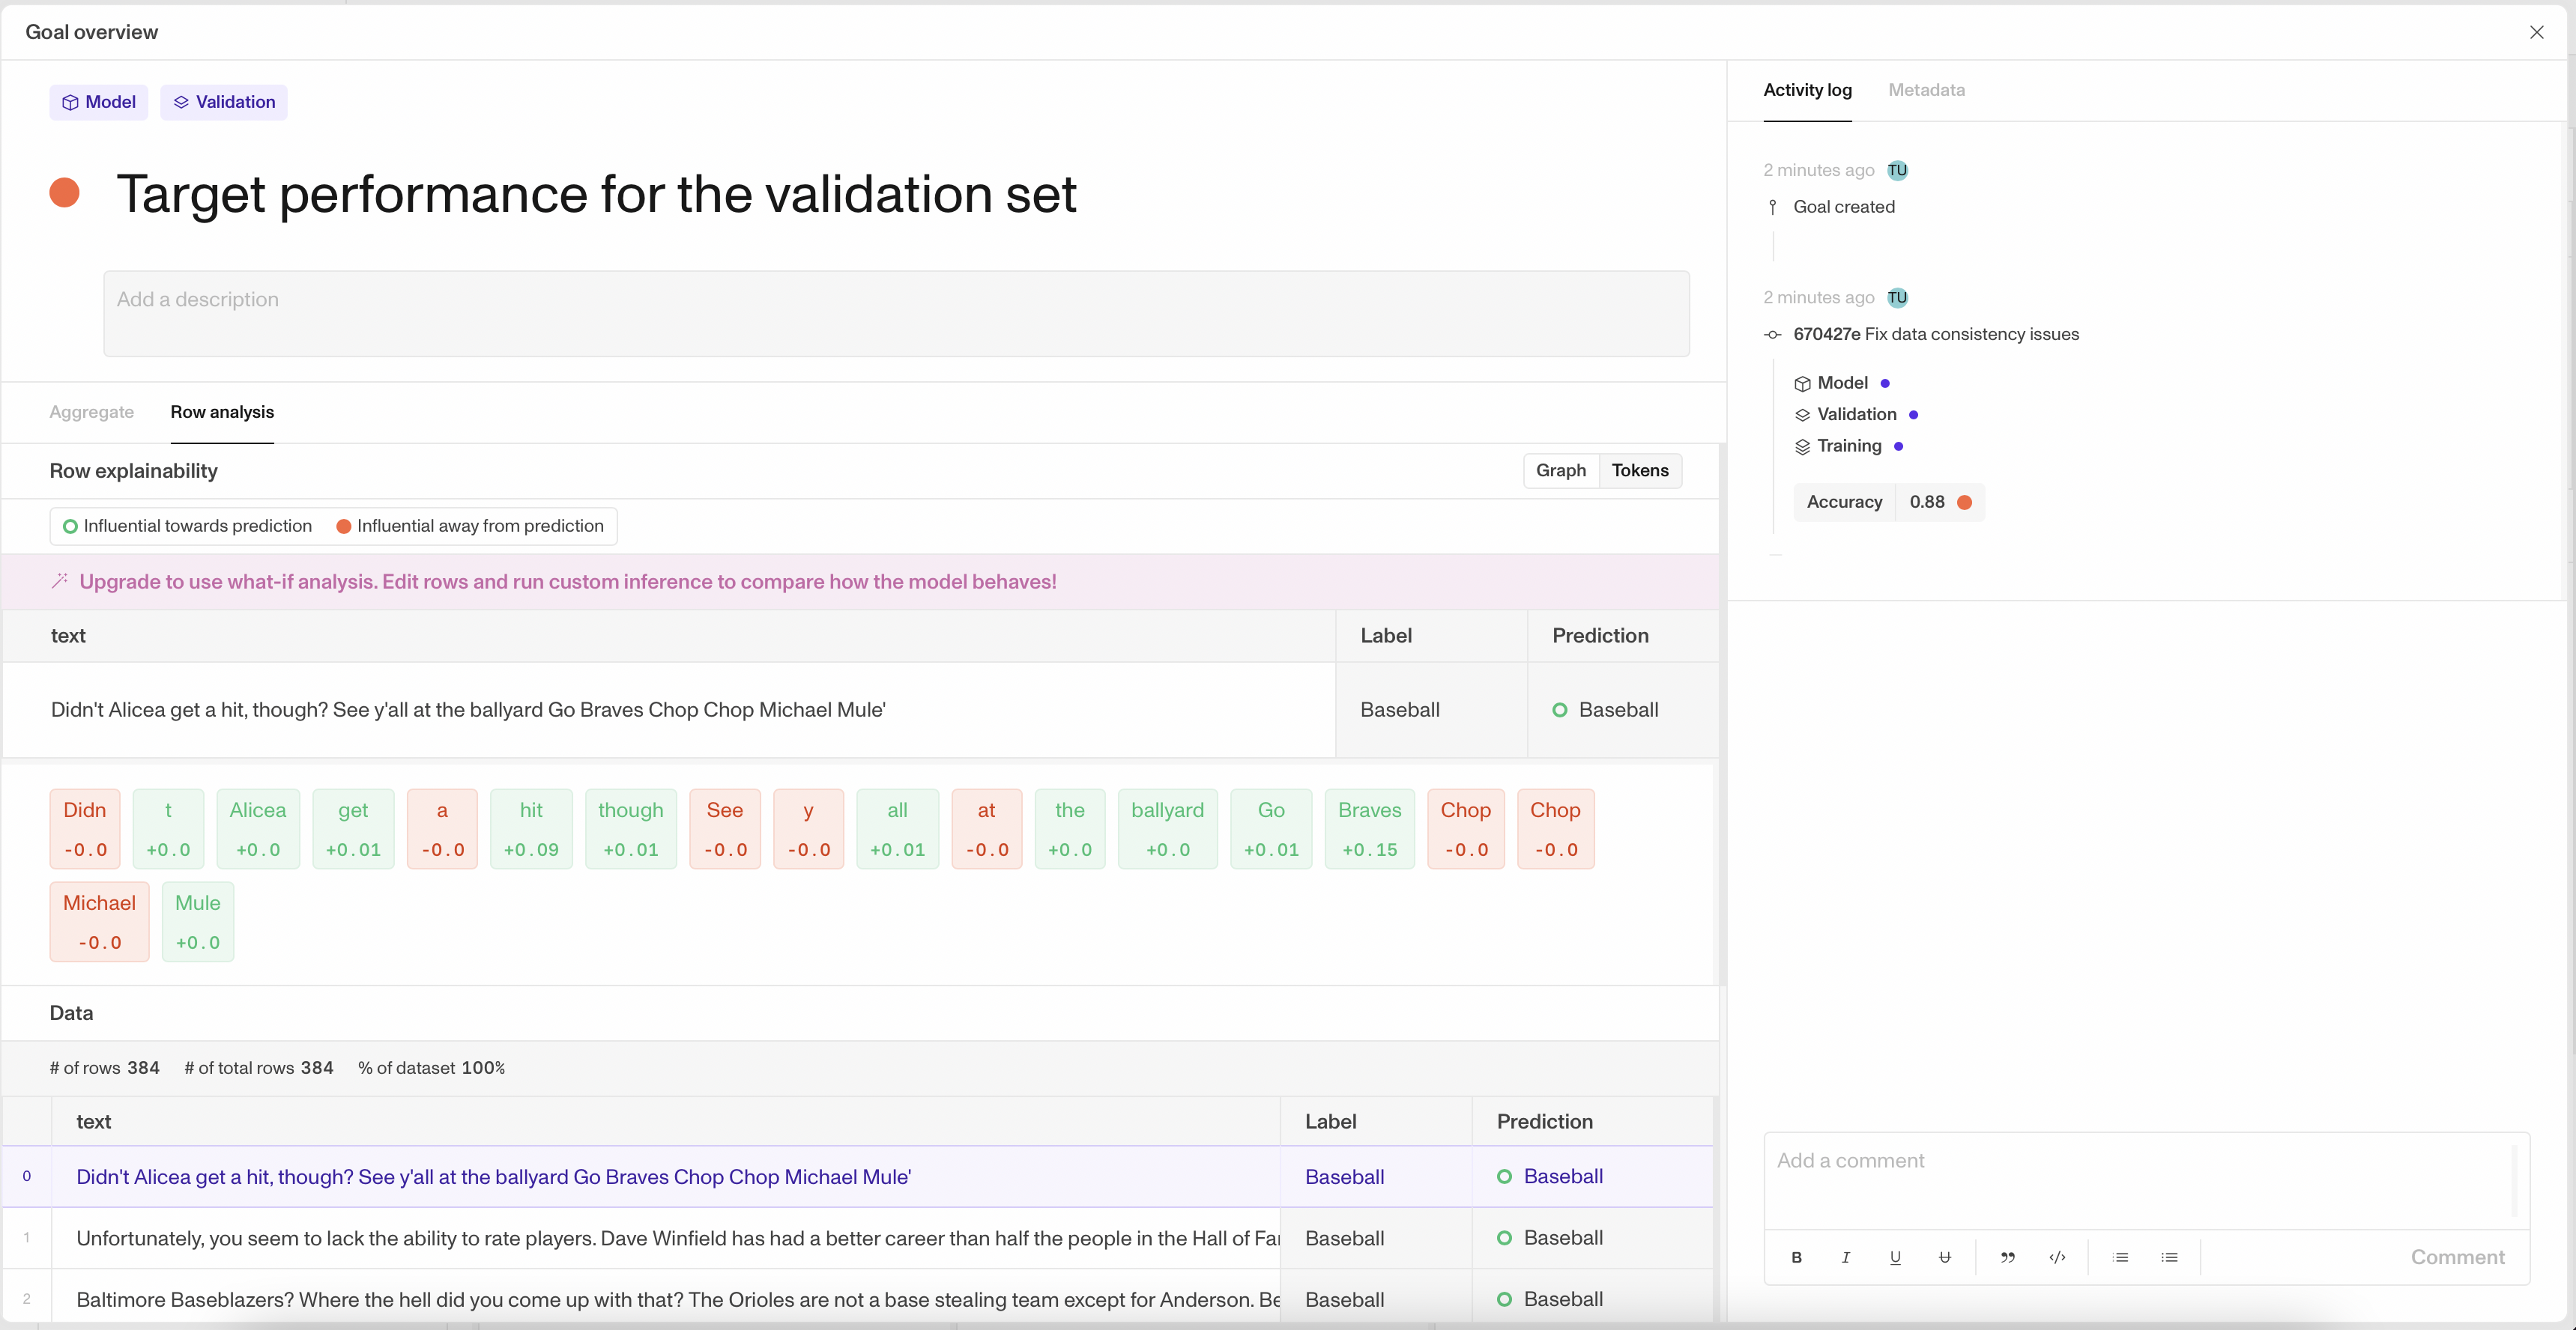
Task: Insert a block quote icon
Action: pos(2007,1257)
